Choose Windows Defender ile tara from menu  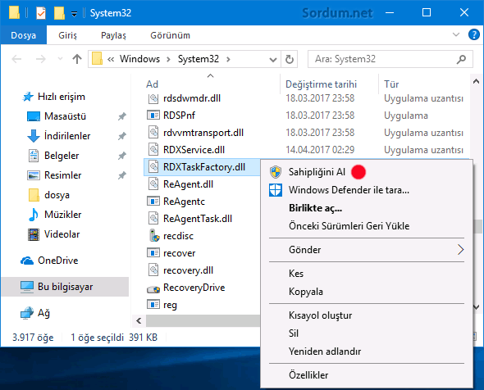tap(349, 189)
